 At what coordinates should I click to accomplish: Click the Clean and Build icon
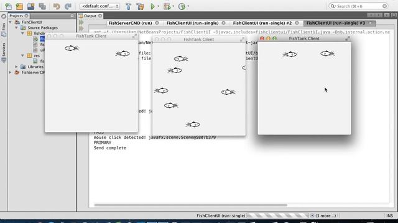pyautogui.click(x=140, y=6)
